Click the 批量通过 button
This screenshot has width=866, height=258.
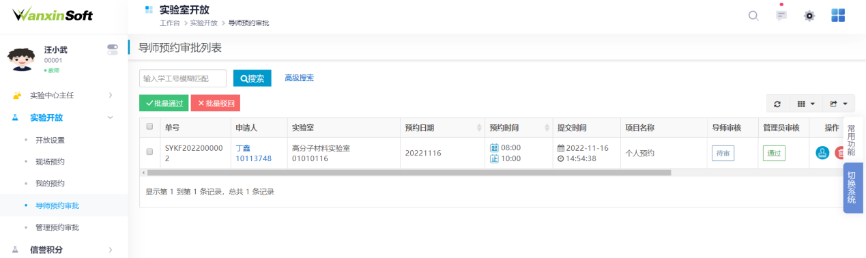[x=164, y=103]
